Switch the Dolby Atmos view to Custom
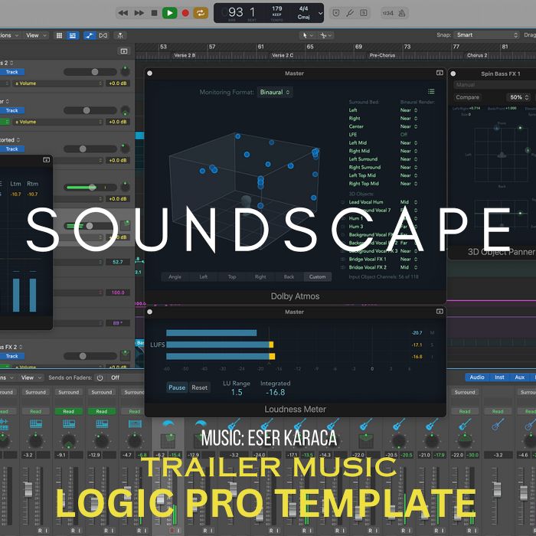Image resolution: width=536 pixels, height=536 pixels. (317, 276)
